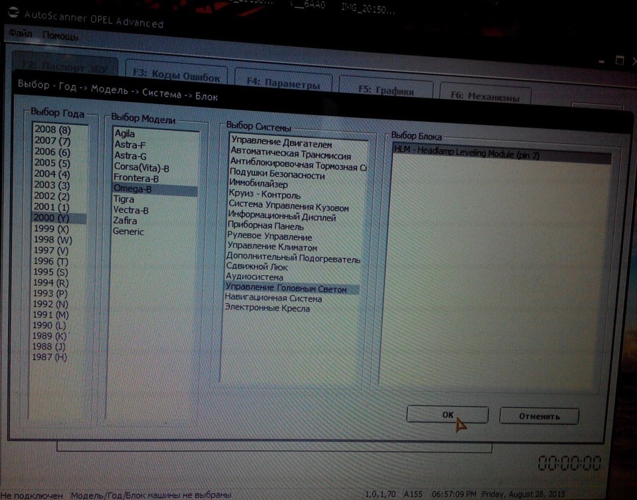Screen dimensions: 637x500
Task: Select year 2001 (1)
Action: point(52,207)
